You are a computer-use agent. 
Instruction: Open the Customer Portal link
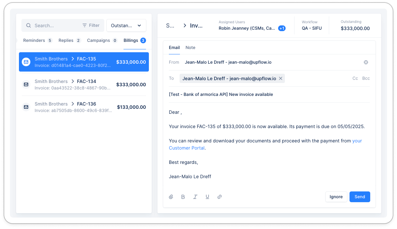(x=187, y=148)
